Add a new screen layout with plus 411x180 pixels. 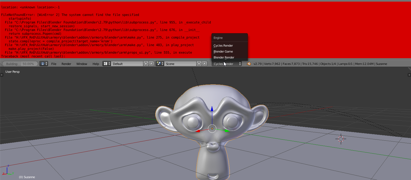[x=146, y=64]
